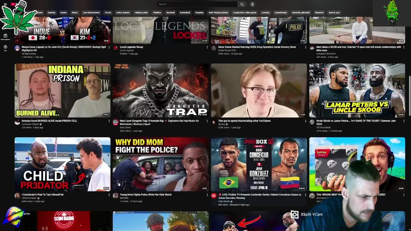Open Colorado Ped Patrol channel avatar
This screenshot has width=411, height=231.
pyautogui.click(x=312, y=48)
